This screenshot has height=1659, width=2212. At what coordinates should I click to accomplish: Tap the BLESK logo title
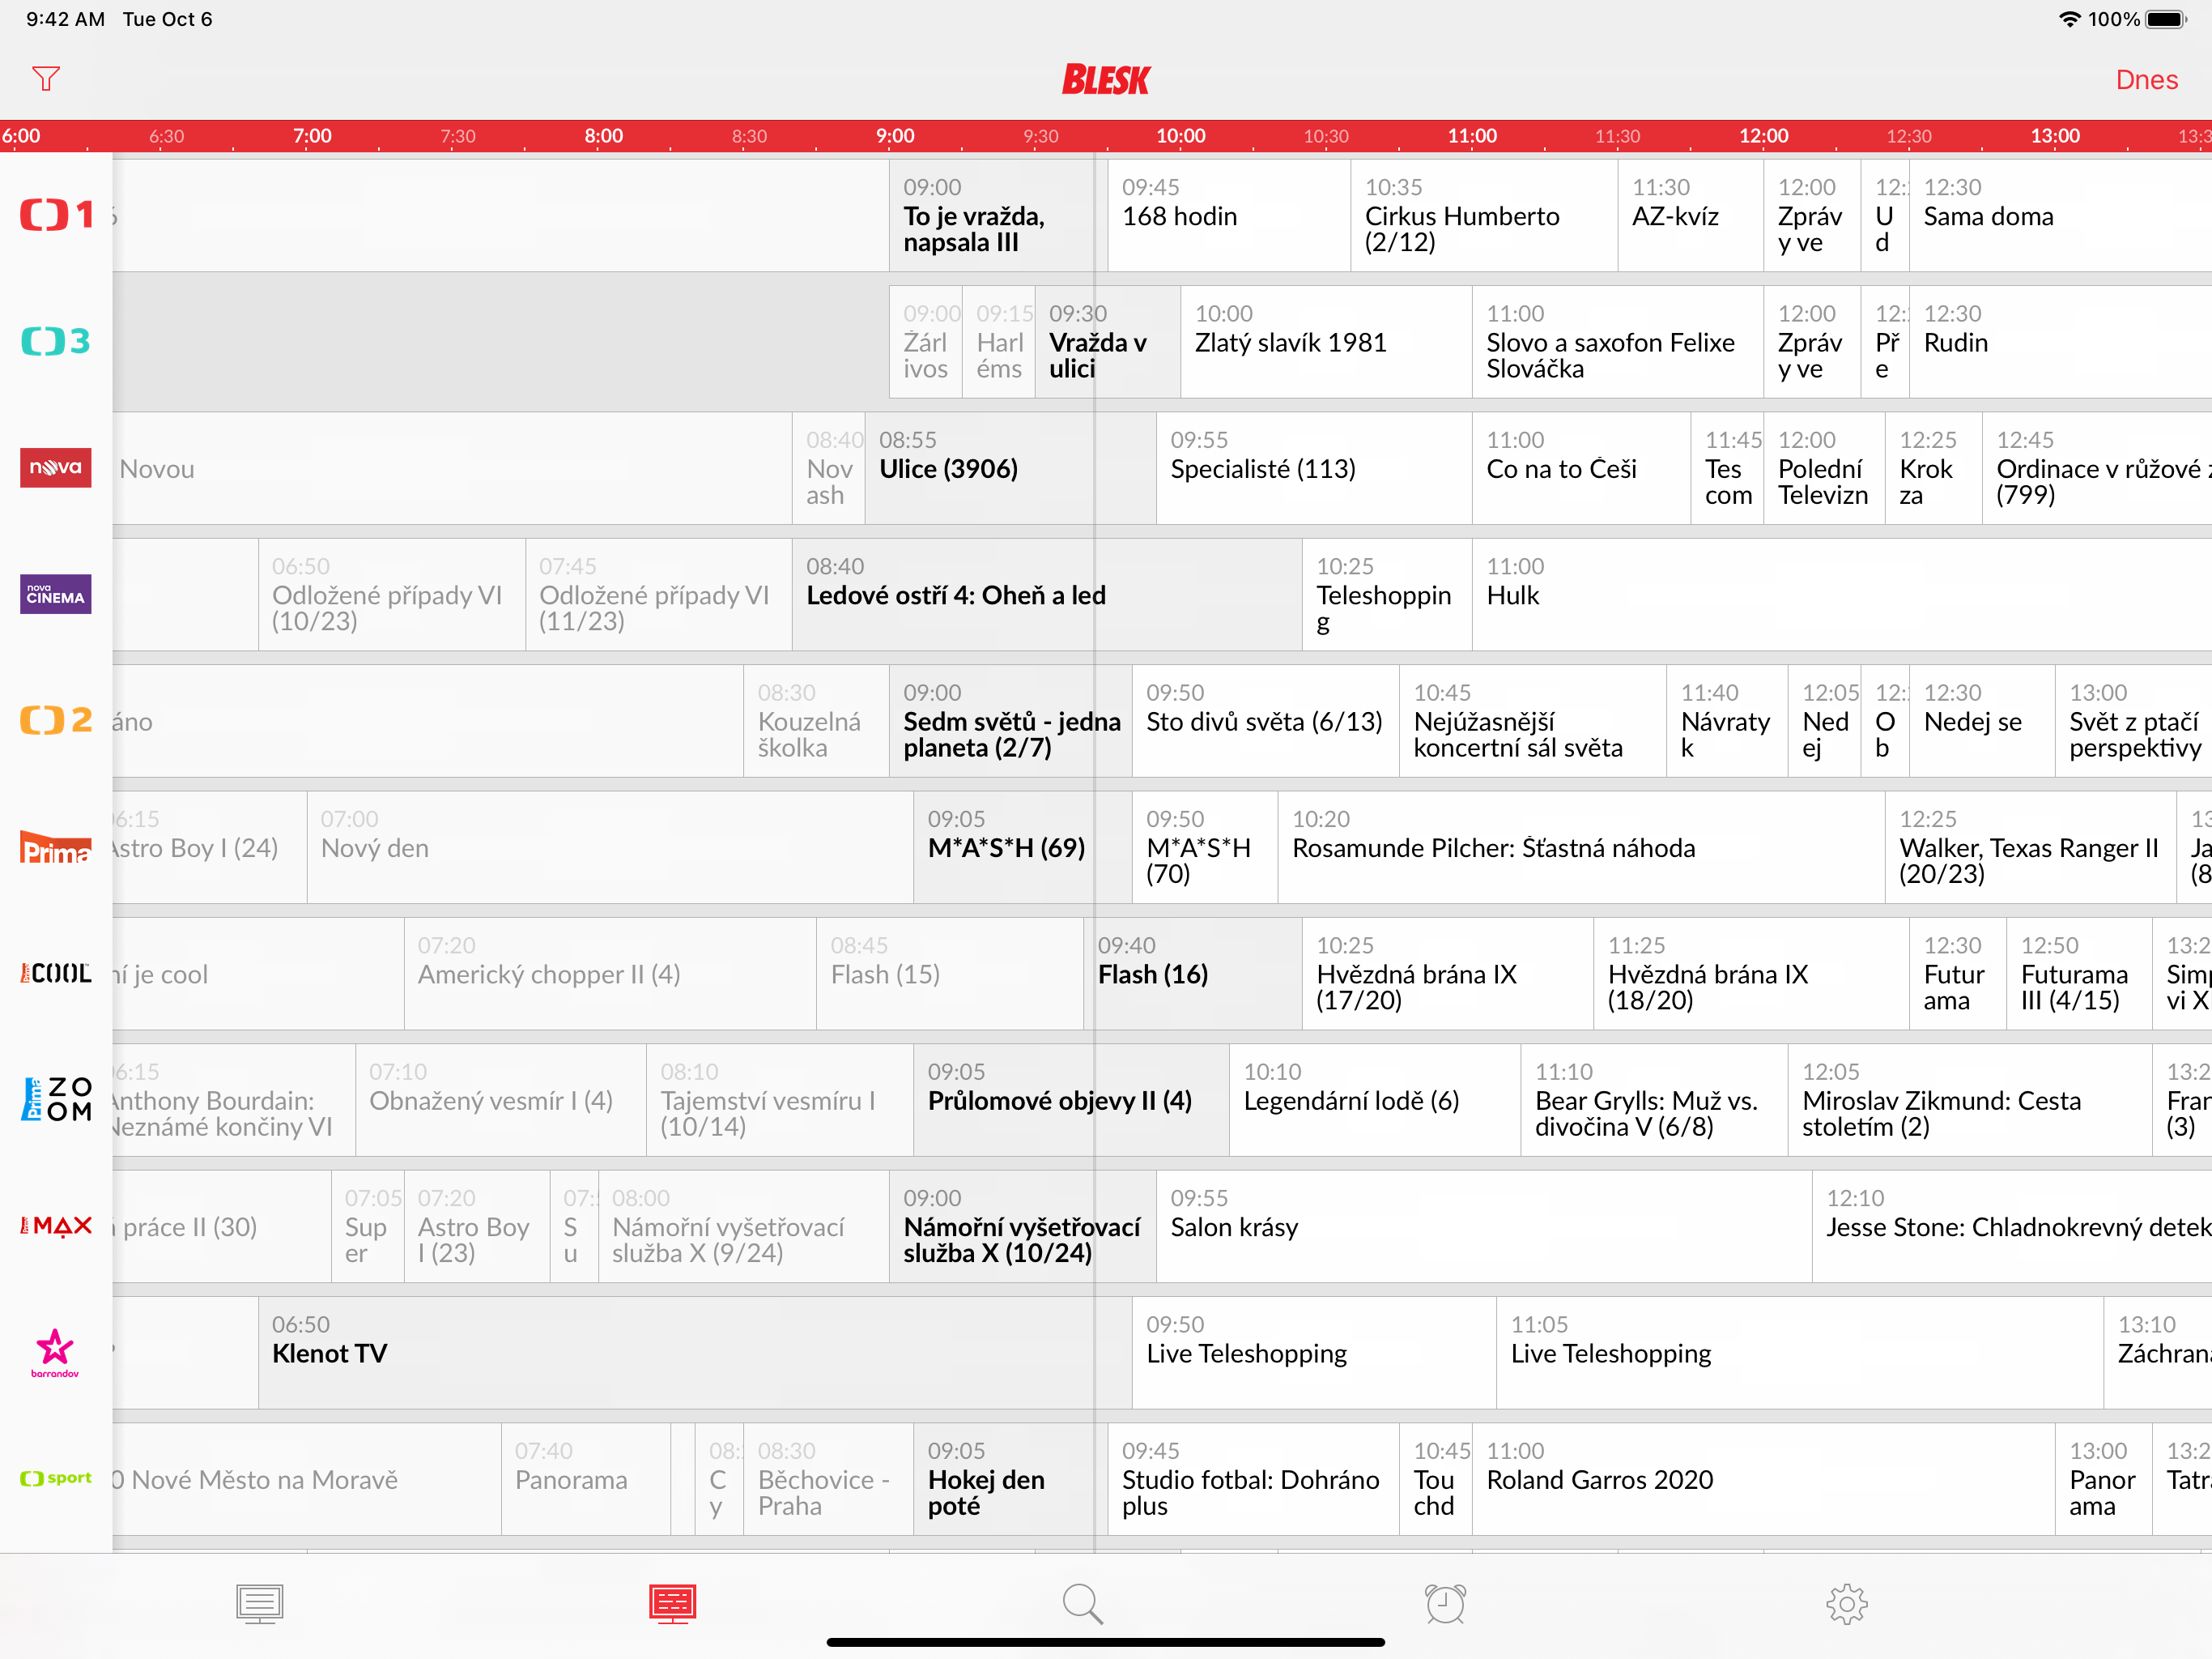tap(1106, 79)
